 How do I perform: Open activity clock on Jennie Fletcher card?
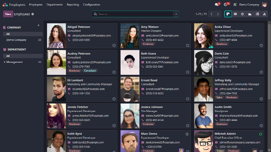pos(114,126)
